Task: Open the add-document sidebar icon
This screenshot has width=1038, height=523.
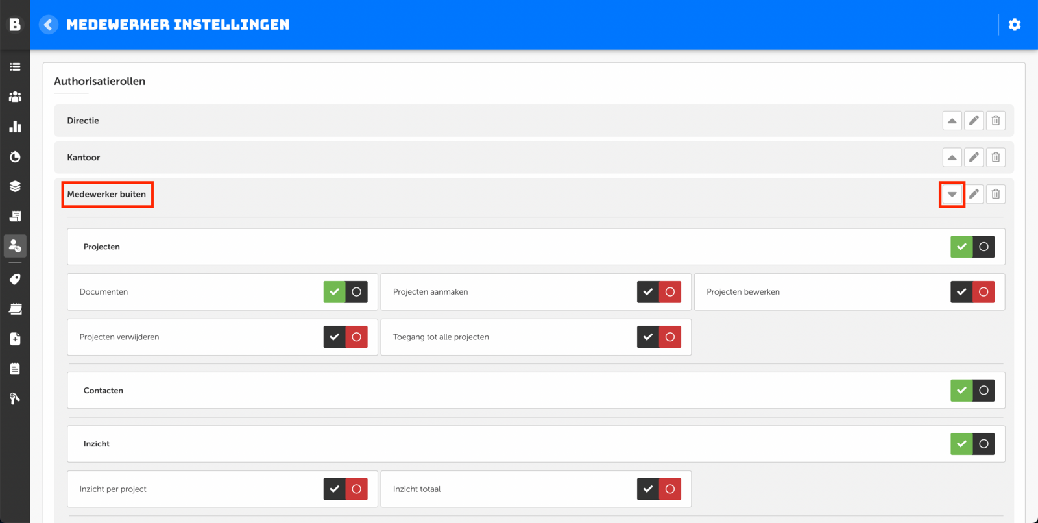Action: click(x=15, y=339)
